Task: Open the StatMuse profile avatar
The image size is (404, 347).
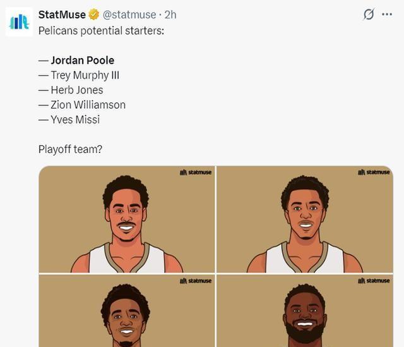Action: pyautogui.click(x=19, y=22)
